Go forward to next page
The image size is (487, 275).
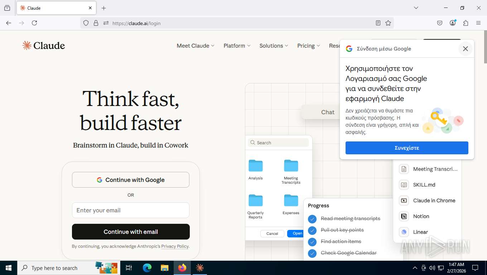tap(21, 23)
